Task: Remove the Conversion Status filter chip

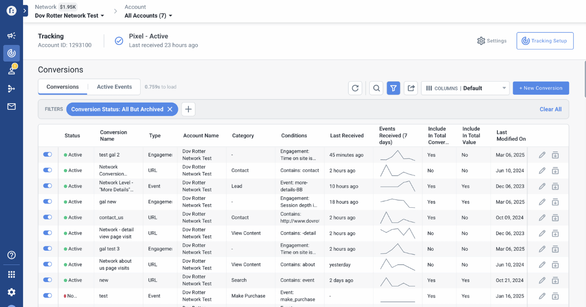Action: coord(170,109)
